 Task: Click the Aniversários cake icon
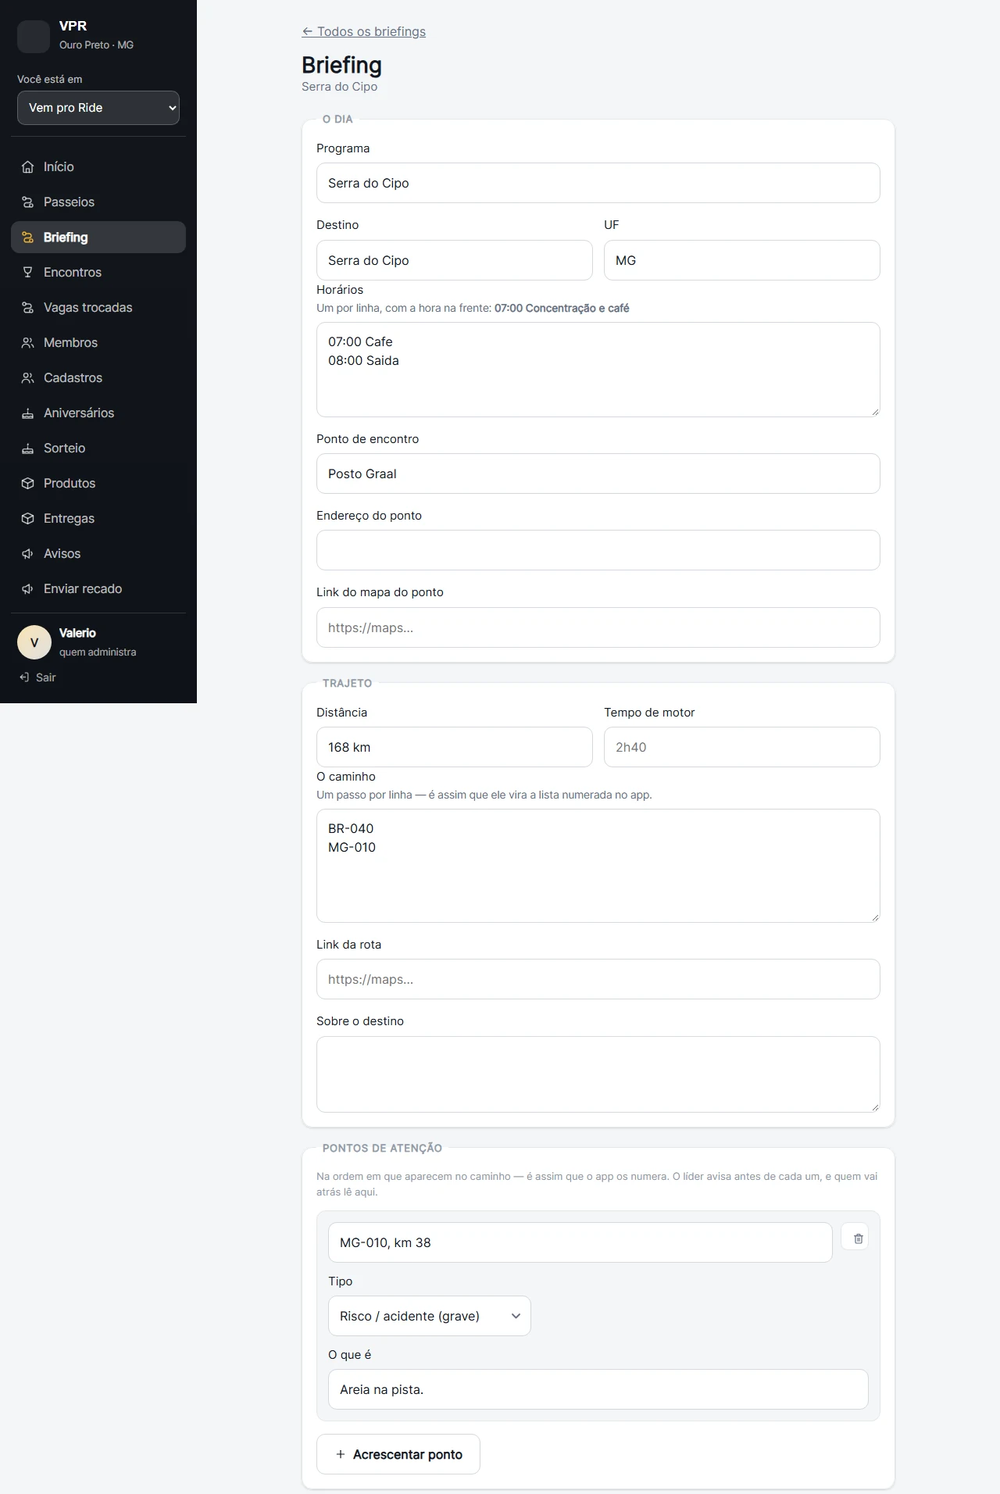[x=27, y=413]
